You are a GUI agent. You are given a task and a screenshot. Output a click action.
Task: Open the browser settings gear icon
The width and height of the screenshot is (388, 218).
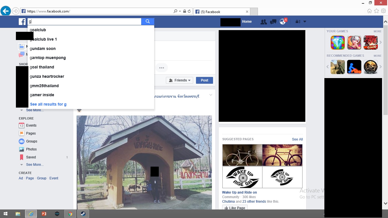click(x=383, y=11)
